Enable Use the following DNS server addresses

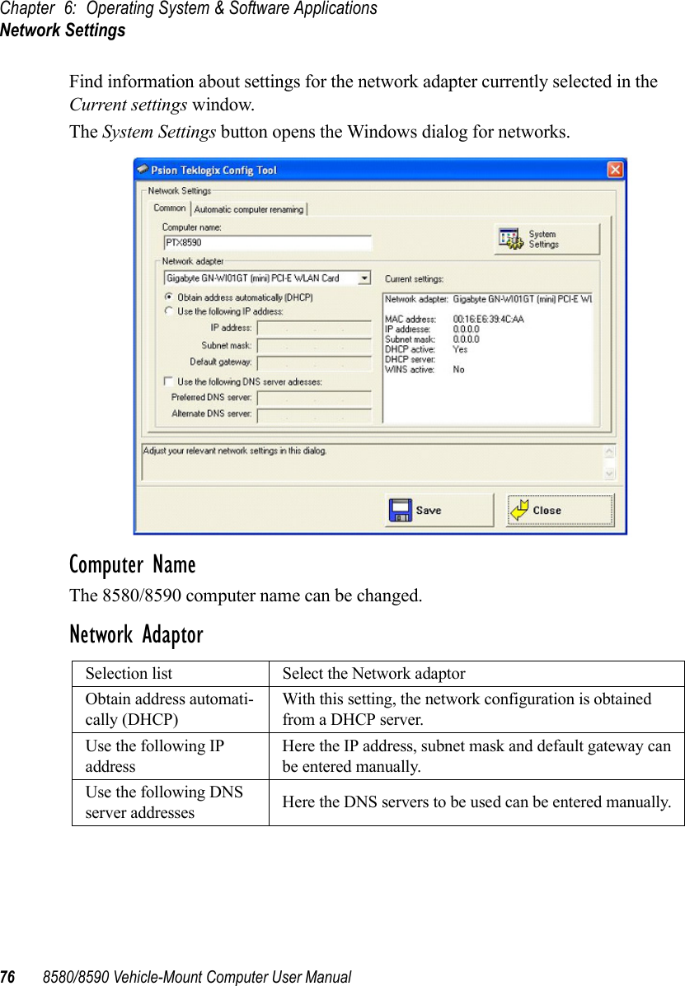pos(169,381)
